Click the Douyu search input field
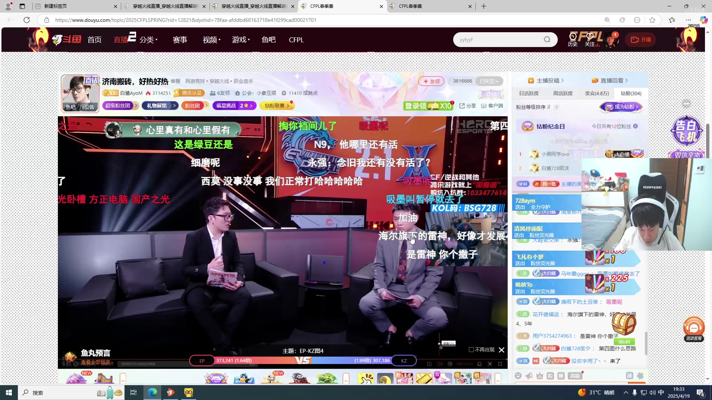Viewport: 712px width, 400px height. [x=499, y=40]
